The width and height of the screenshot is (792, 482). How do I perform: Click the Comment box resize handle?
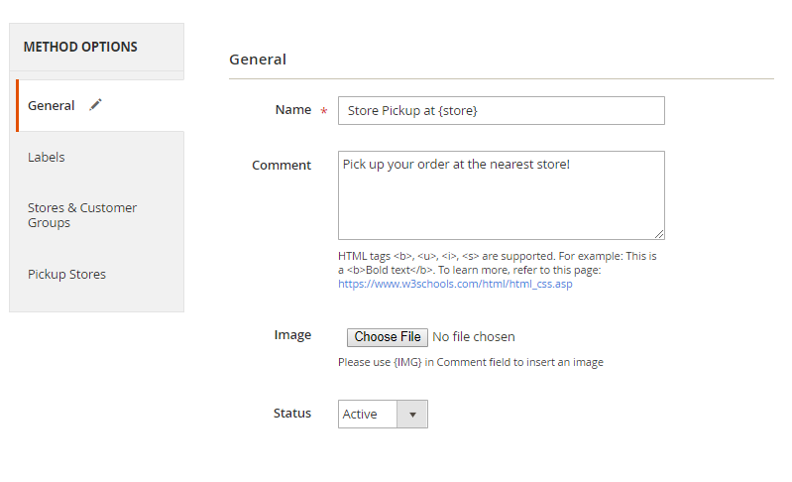coord(658,233)
